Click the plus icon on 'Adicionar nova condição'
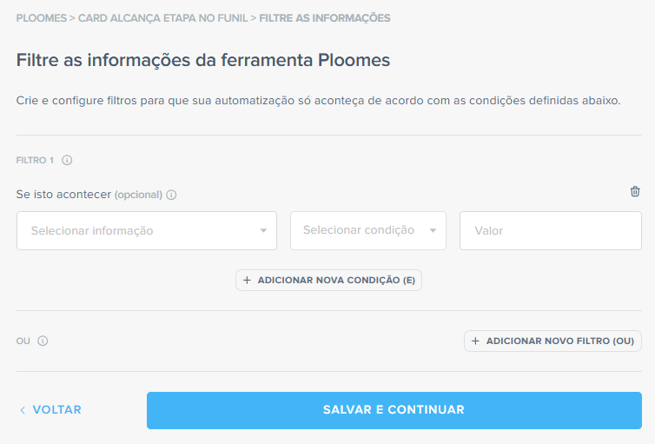 click(247, 280)
